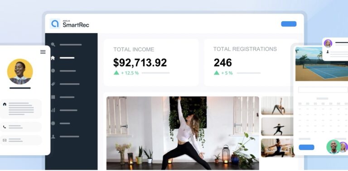Click the person icon at sidebar bottom
This screenshot has height=171, width=348.
(53, 137)
